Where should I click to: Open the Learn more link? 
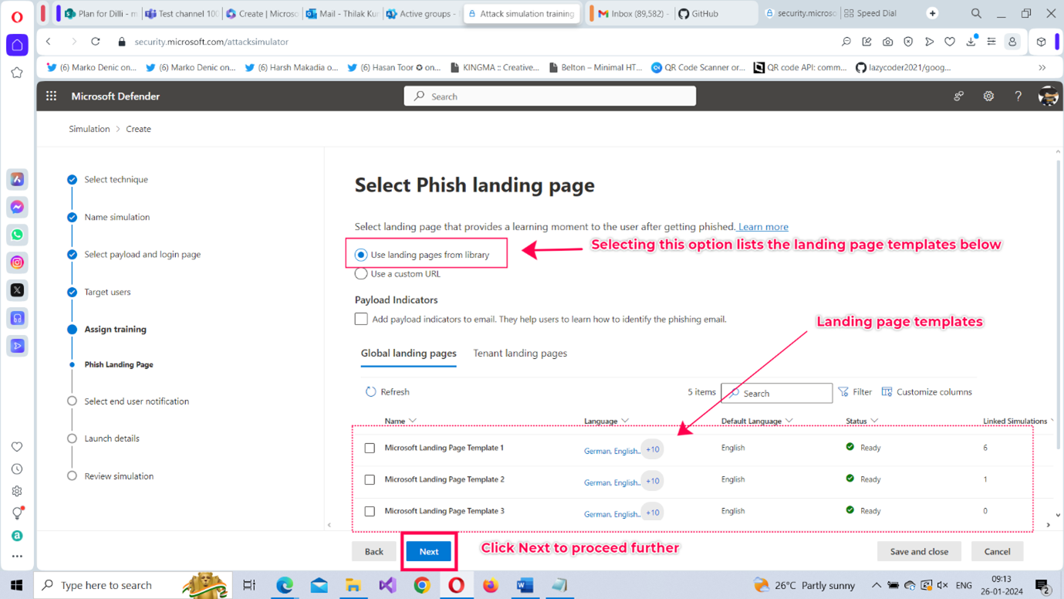763,227
